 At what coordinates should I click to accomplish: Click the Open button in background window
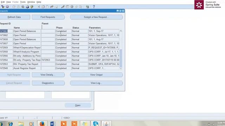click(78, 105)
